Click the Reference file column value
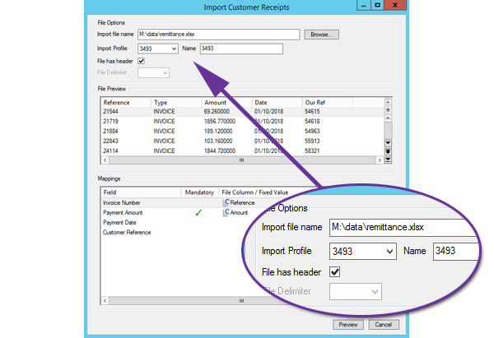The height and width of the screenshot is (338, 494). (x=242, y=202)
